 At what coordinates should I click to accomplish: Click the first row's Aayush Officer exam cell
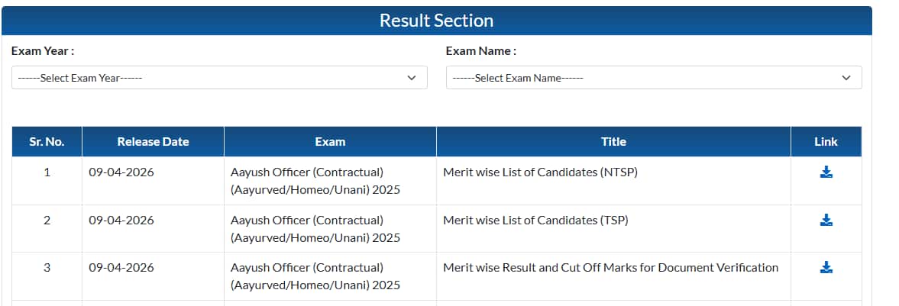(315, 181)
